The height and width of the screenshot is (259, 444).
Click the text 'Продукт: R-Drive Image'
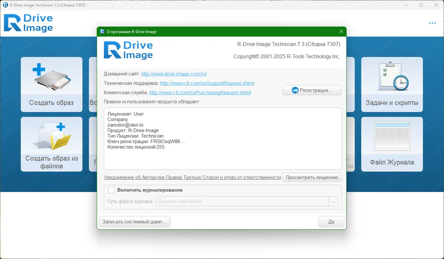pos(133,130)
